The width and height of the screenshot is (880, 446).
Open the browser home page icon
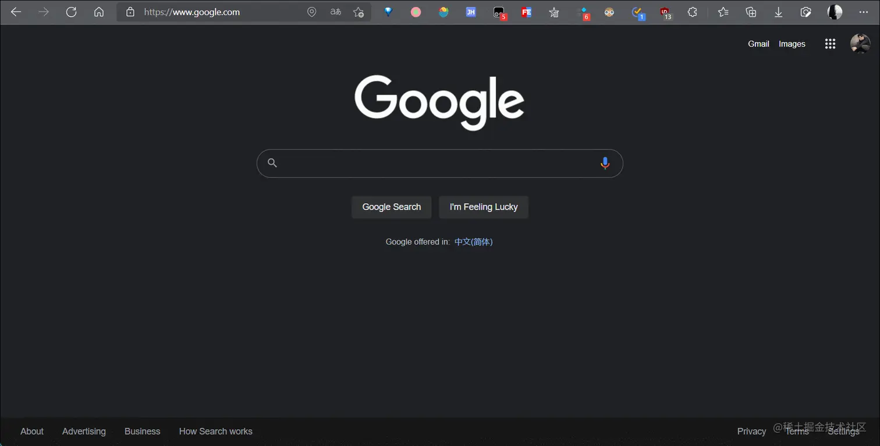[x=99, y=12]
